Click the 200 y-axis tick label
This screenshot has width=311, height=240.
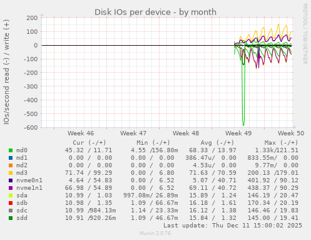coord(32,18)
